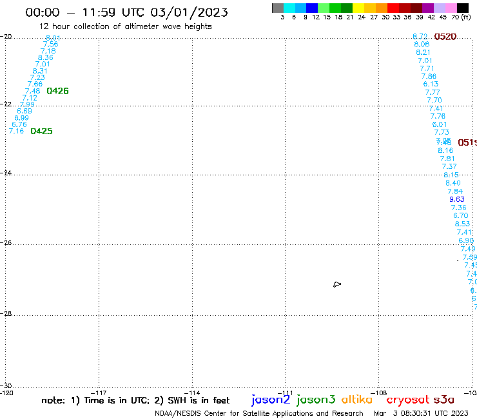
Task: Click the "-117" longitude axis label
Action: pyautogui.click(x=99, y=393)
